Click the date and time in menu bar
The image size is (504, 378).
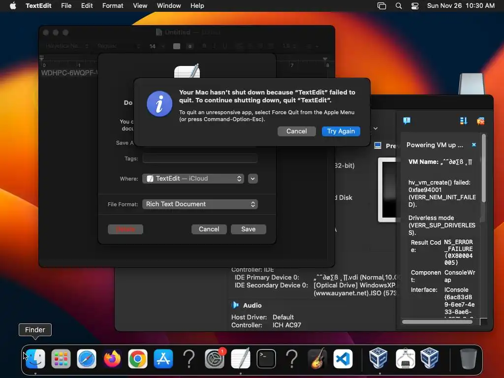click(461, 6)
